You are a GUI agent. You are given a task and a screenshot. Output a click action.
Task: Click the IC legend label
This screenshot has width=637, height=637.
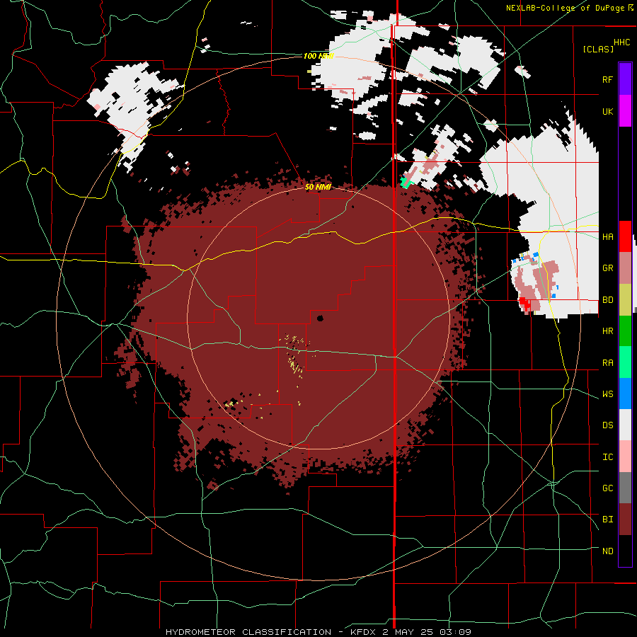tap(607, 457)
